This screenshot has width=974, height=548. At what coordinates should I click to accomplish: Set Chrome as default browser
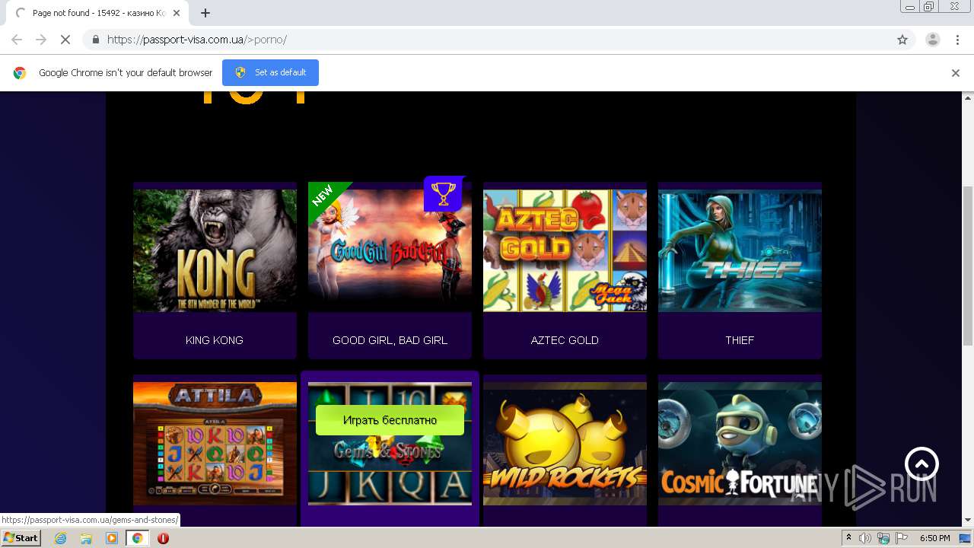(x=270, y=72)
